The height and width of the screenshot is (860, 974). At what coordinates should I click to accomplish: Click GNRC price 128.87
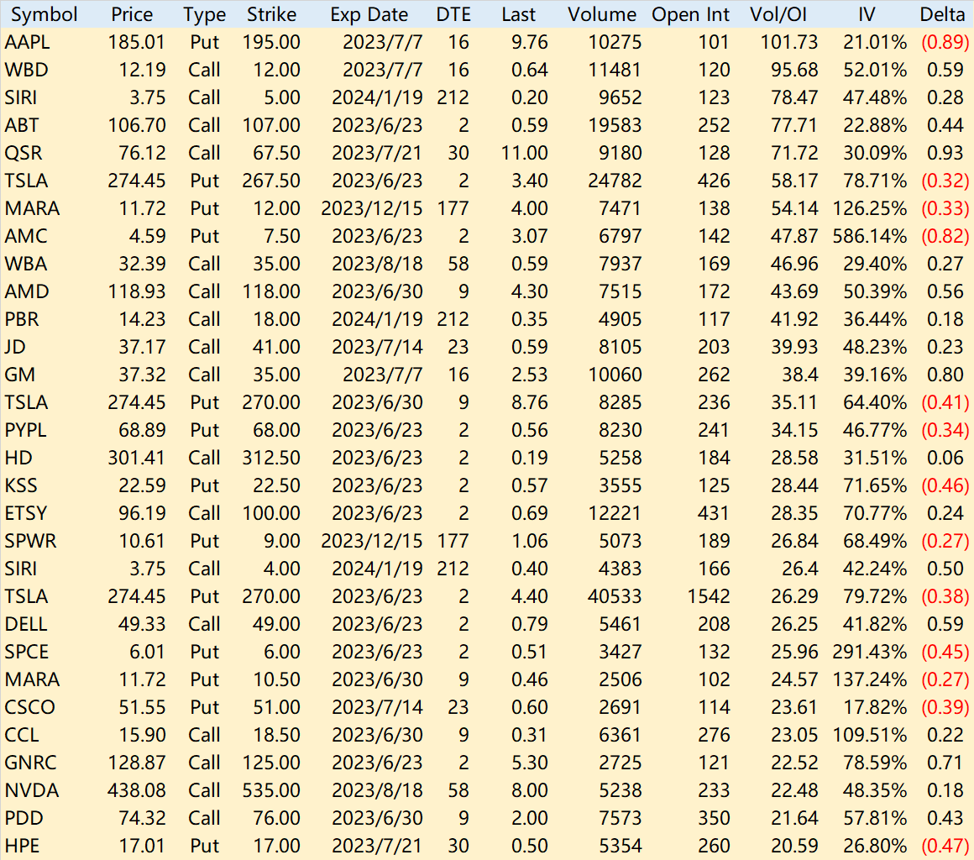pyautogui.click(x=137, y=763)
